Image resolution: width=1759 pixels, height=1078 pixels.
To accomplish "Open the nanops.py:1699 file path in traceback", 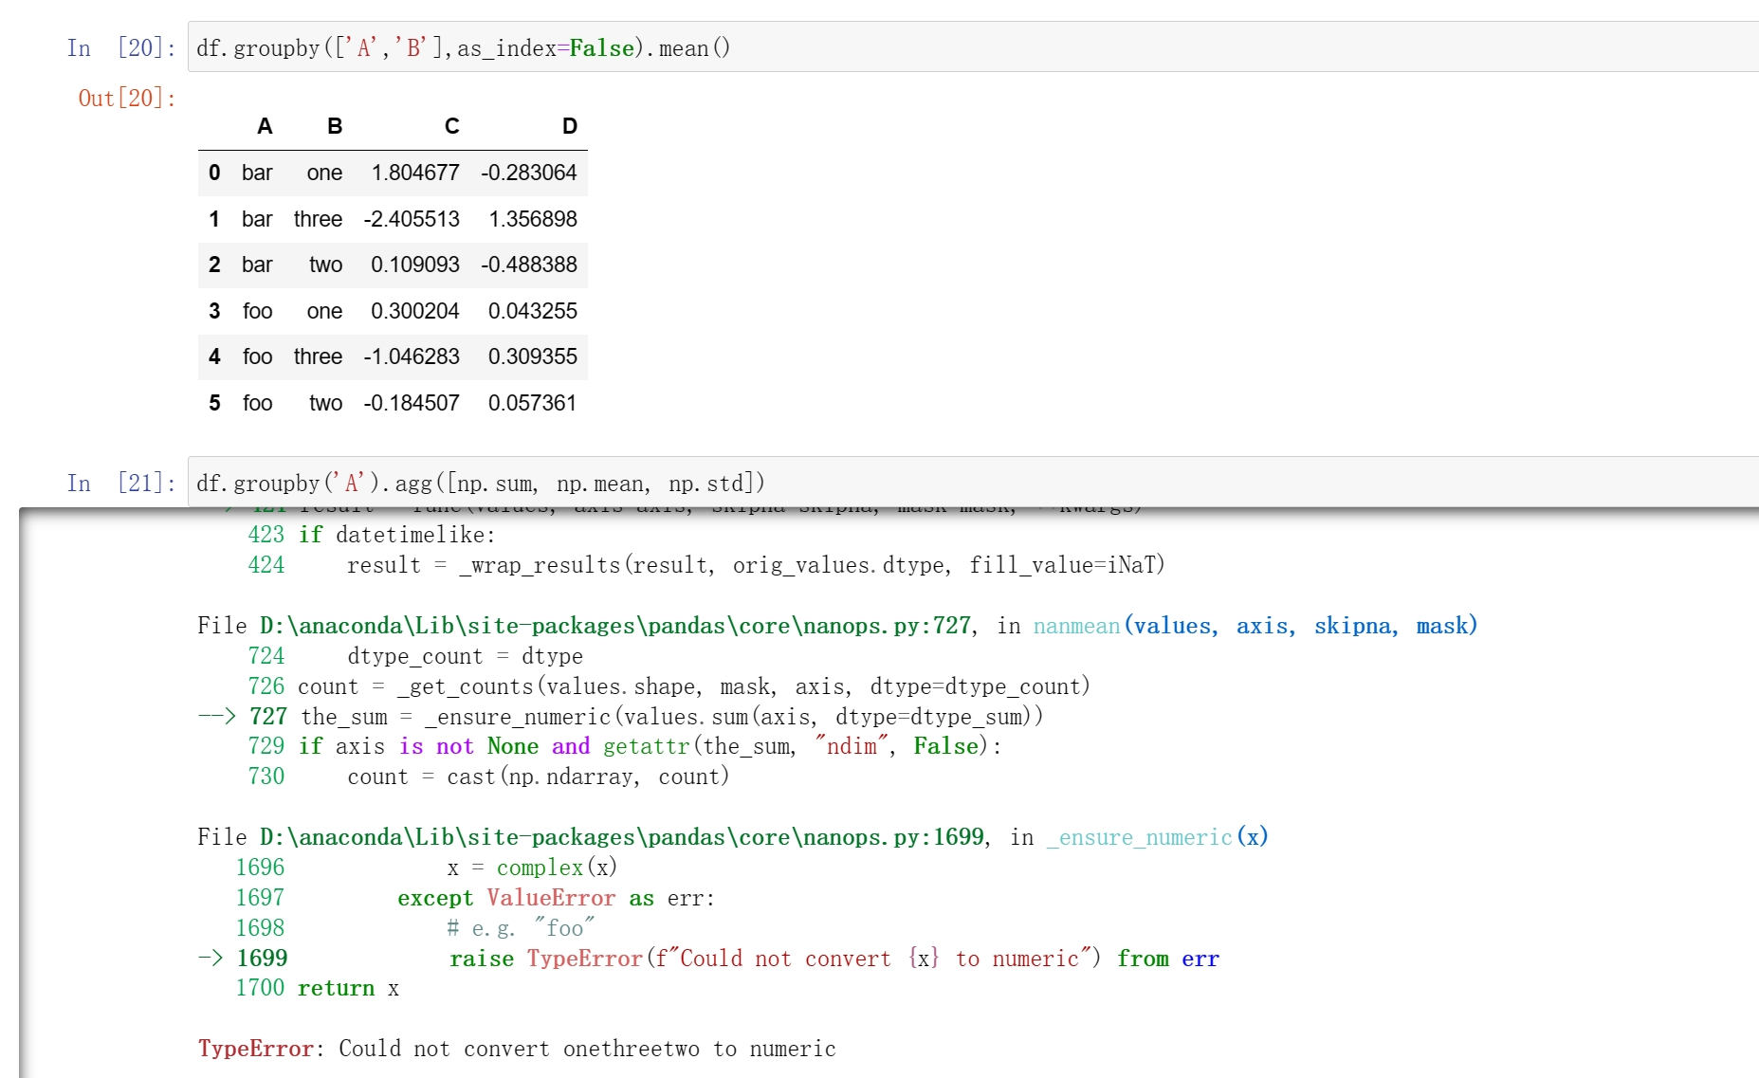I will pos(622,837).
